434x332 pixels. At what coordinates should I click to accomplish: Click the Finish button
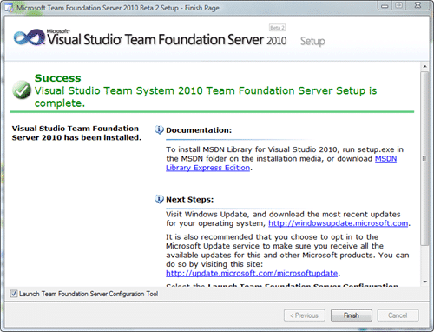pyautogui.click(x=352, y=315)
